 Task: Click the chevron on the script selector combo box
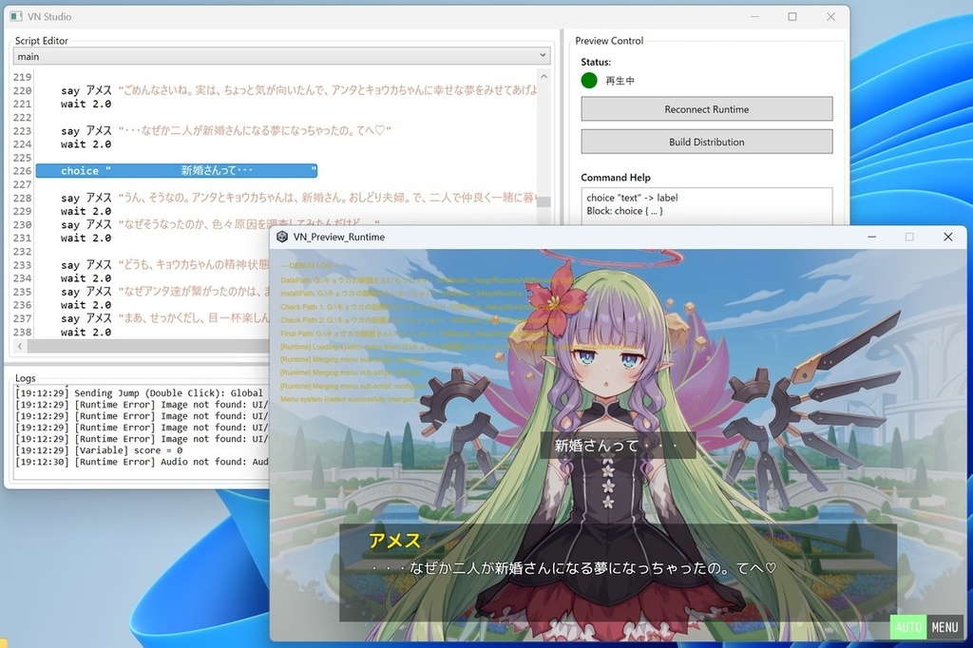tap(543, 55)
